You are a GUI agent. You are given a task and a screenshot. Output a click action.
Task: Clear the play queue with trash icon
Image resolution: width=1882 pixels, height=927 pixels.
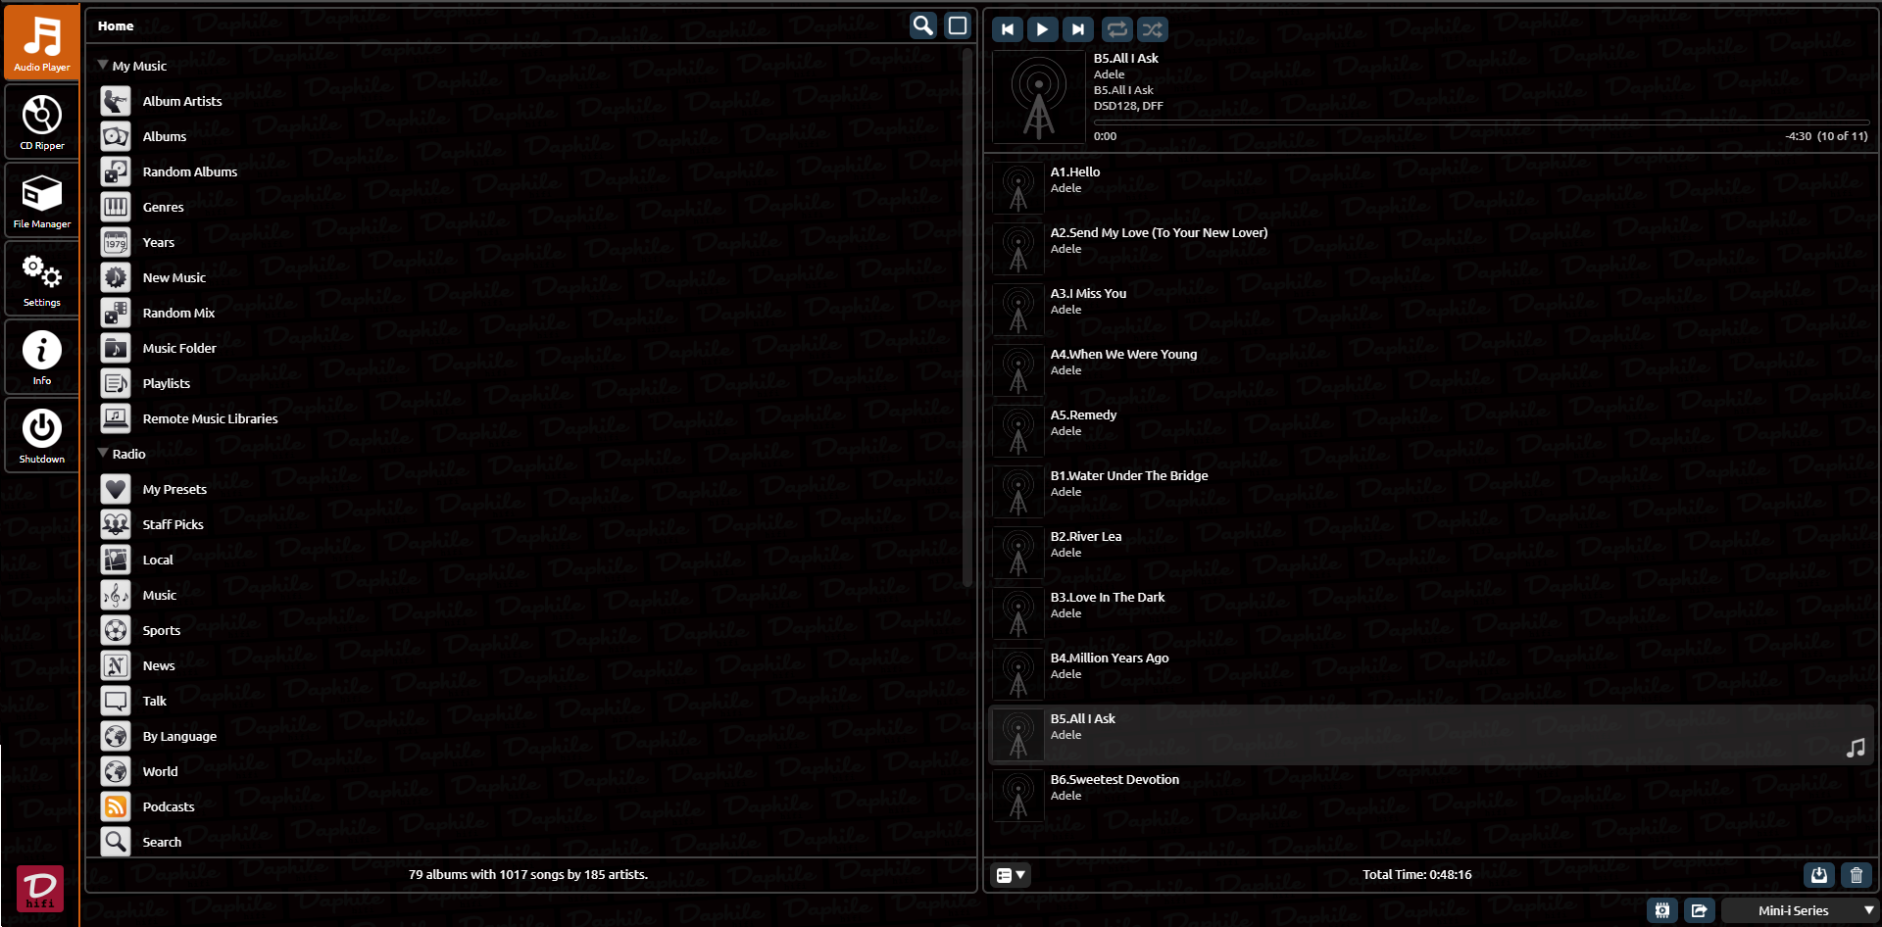(x=1856, y=875)
